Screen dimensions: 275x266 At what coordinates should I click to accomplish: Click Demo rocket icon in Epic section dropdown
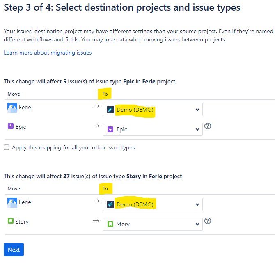click(110, 110)
